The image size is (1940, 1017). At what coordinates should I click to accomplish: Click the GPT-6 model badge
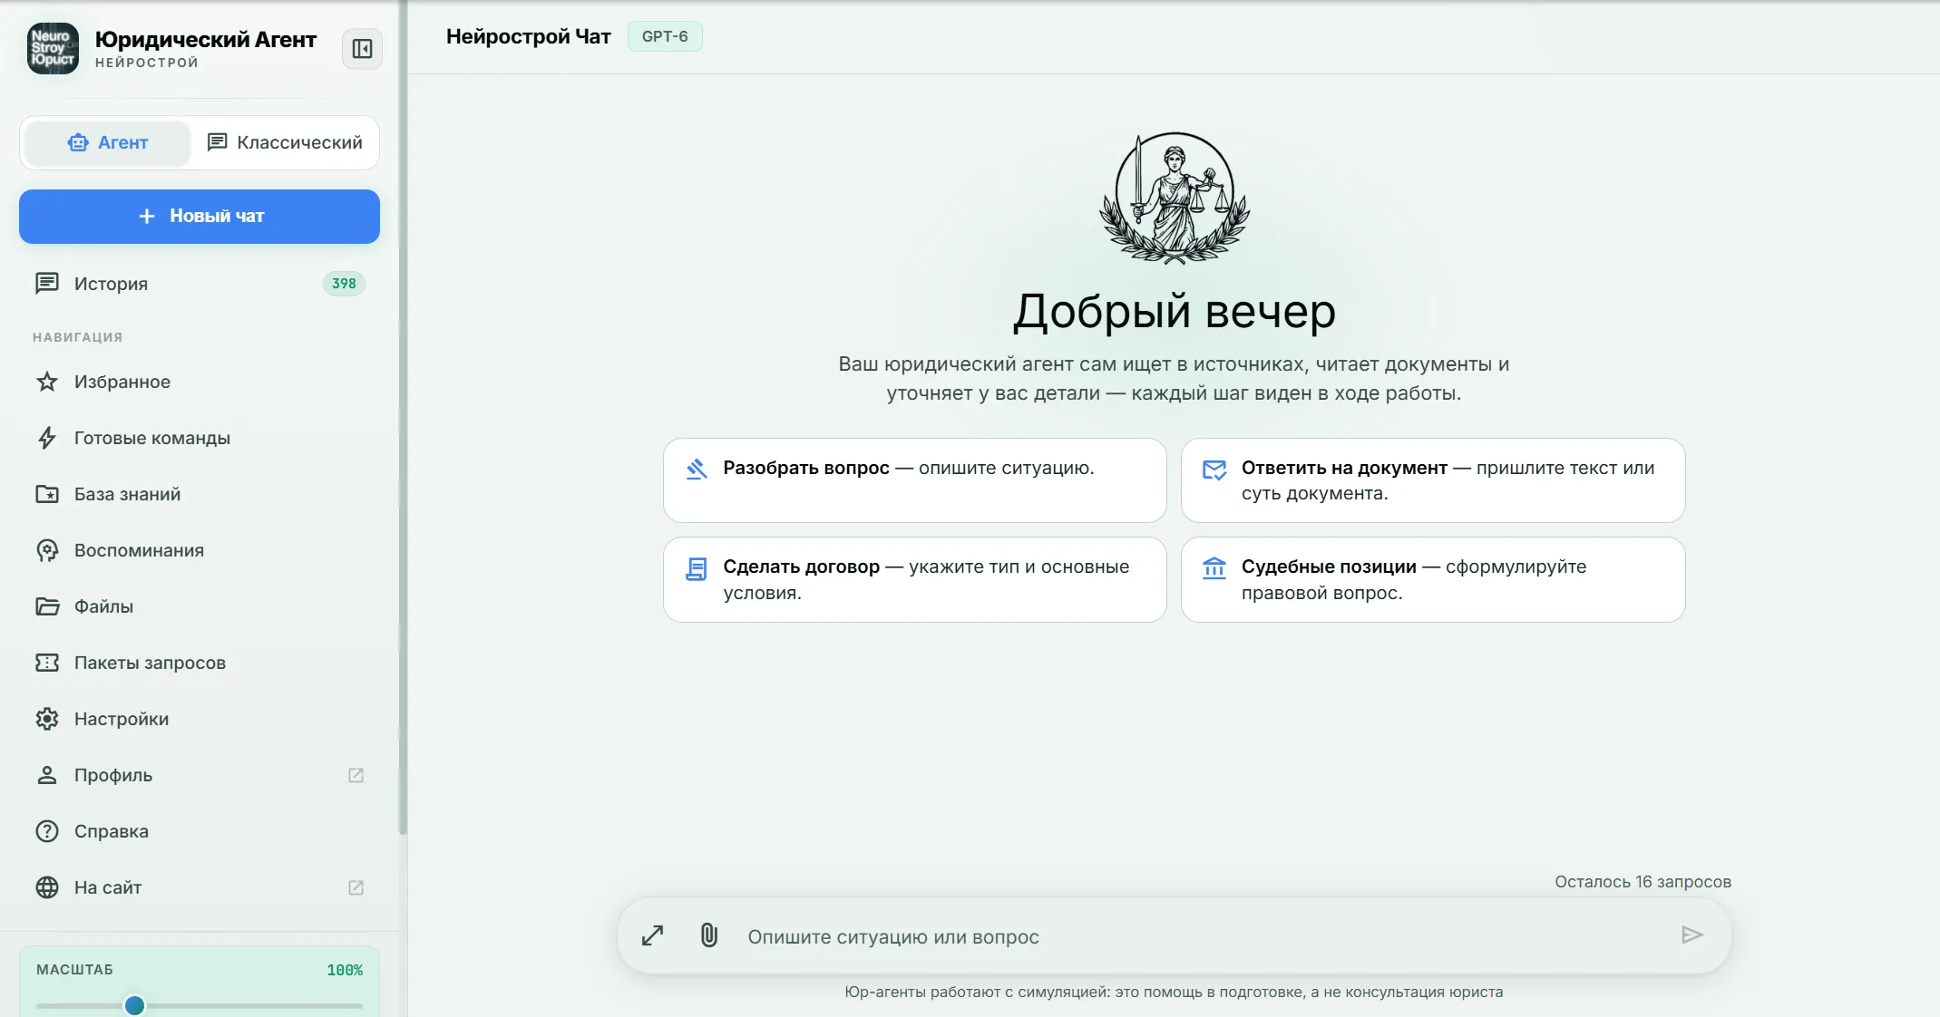[665, 37]
